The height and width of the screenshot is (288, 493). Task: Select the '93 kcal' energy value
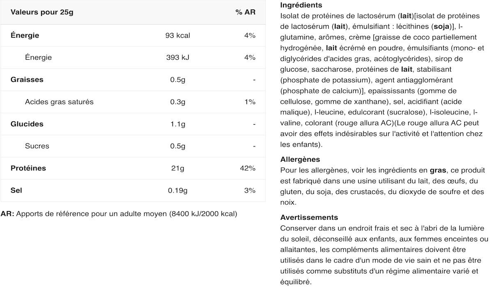[x=177, y=35]
